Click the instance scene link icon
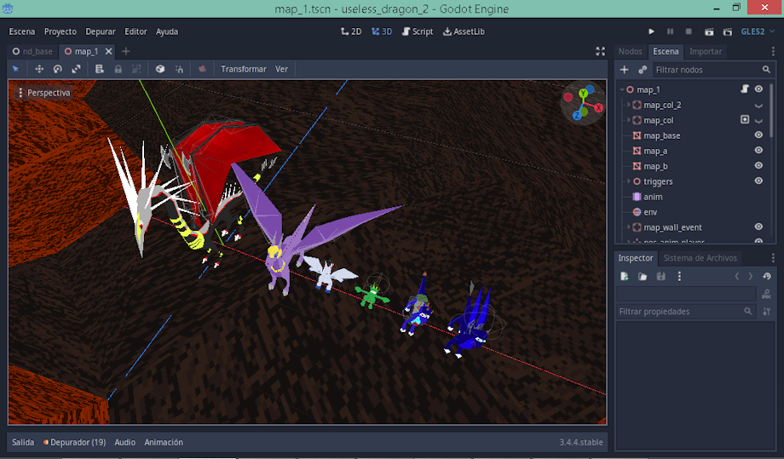The image size is (784, 459). tap(643, 70)
